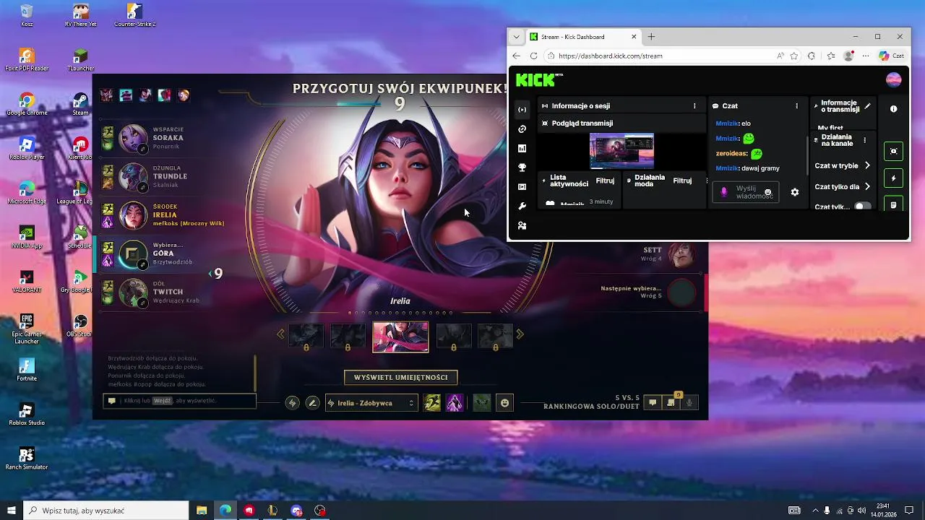Image resolution: width=925 pixels, height=520 pixels.
Task: Click the info circle icon in Kick dashboard
Action: click(894, 109)
